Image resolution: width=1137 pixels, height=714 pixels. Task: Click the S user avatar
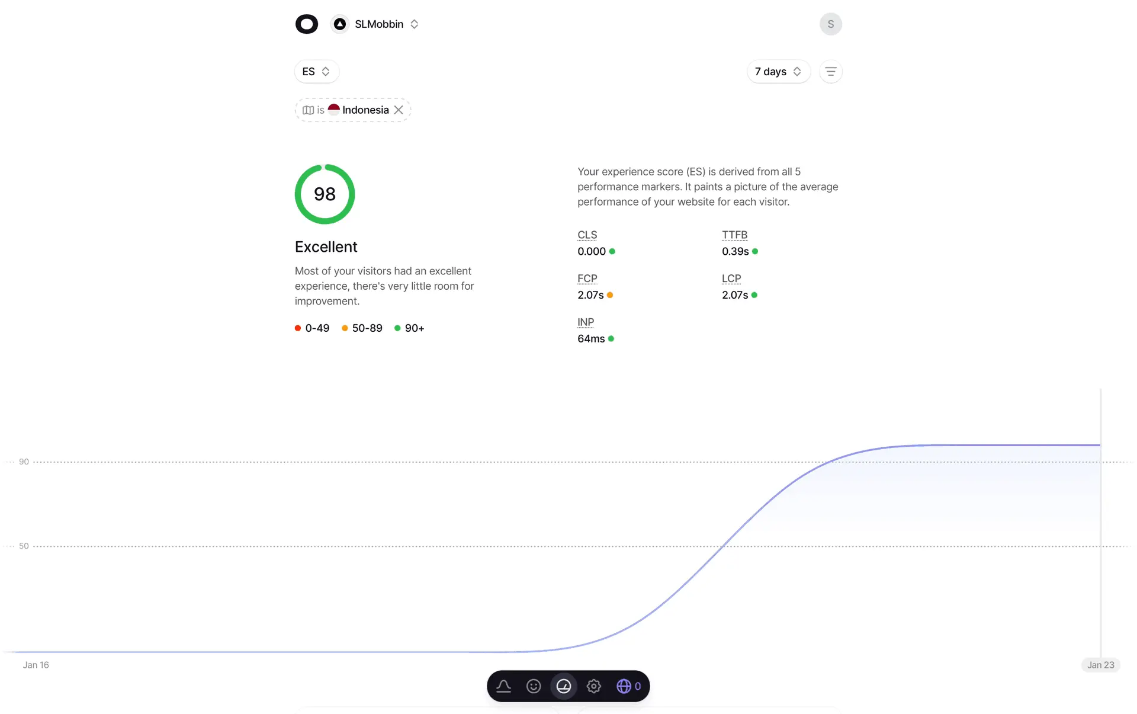(830, 24)
